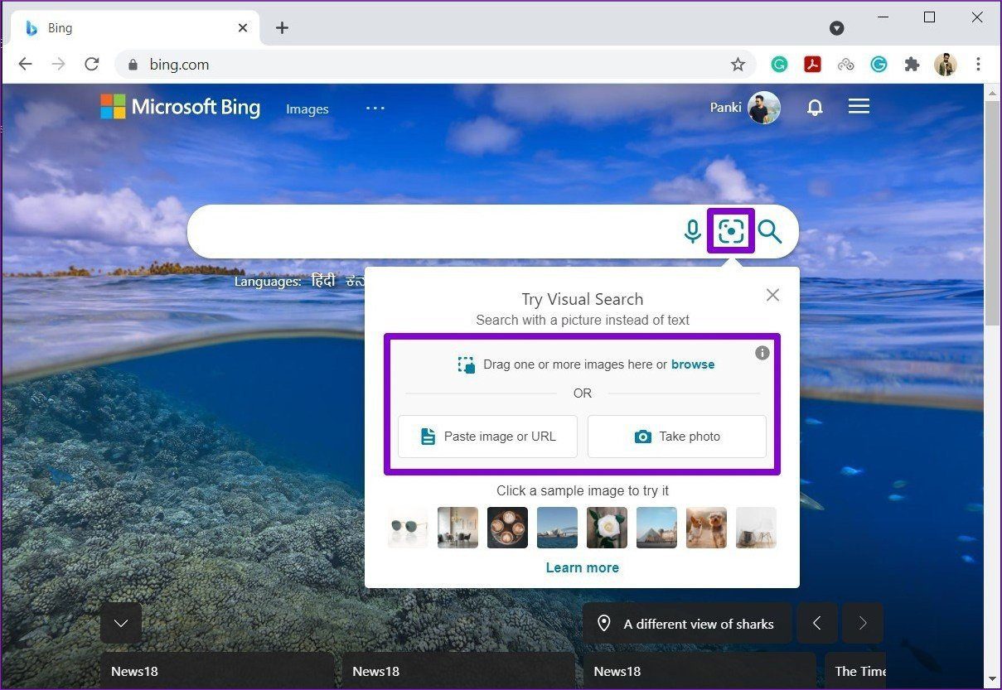This screenshot has width=1002, height=690.
Task: Open Chrome's three-dot customize menu
Action: coord(978,65)
